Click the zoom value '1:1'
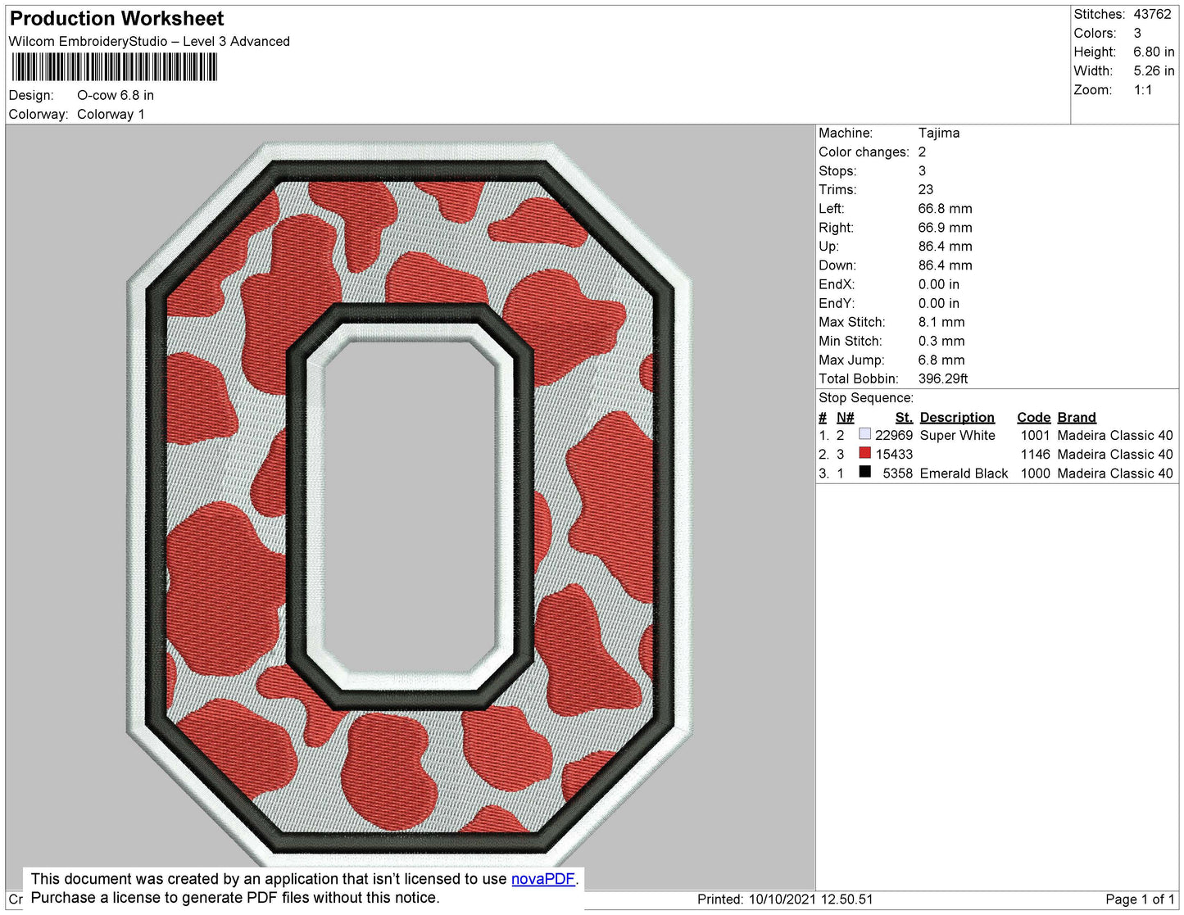 coord(1143,90)
